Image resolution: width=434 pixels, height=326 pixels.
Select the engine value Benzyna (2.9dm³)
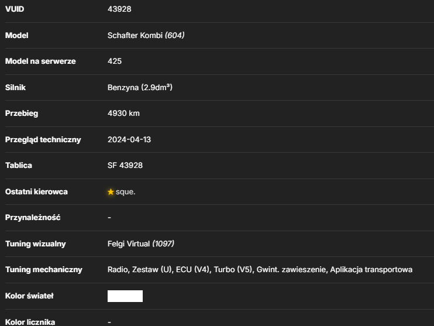[140, 87]
